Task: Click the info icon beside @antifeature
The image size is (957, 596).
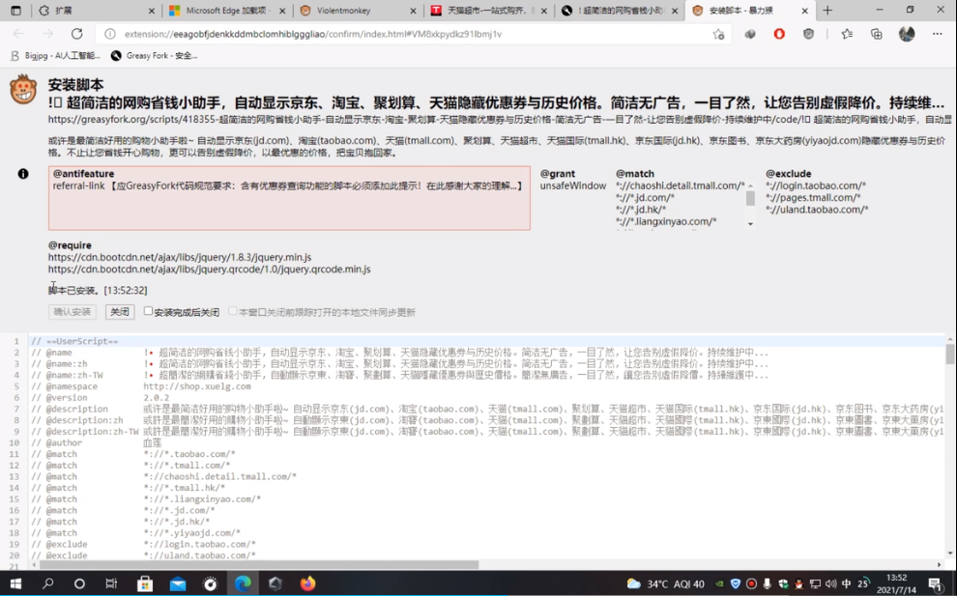Action: [23, 174]
